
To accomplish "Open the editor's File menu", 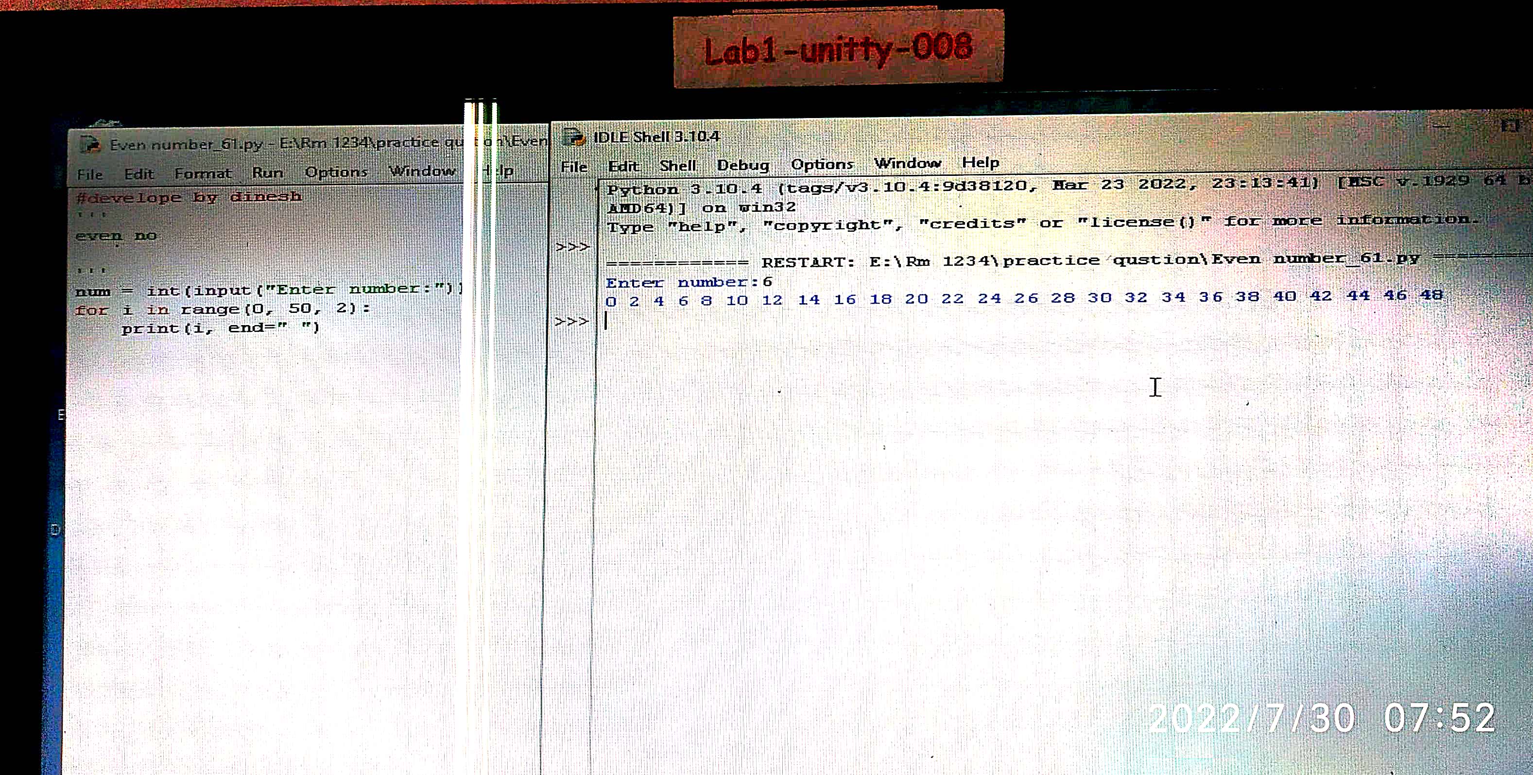I will tap(90, 174).
